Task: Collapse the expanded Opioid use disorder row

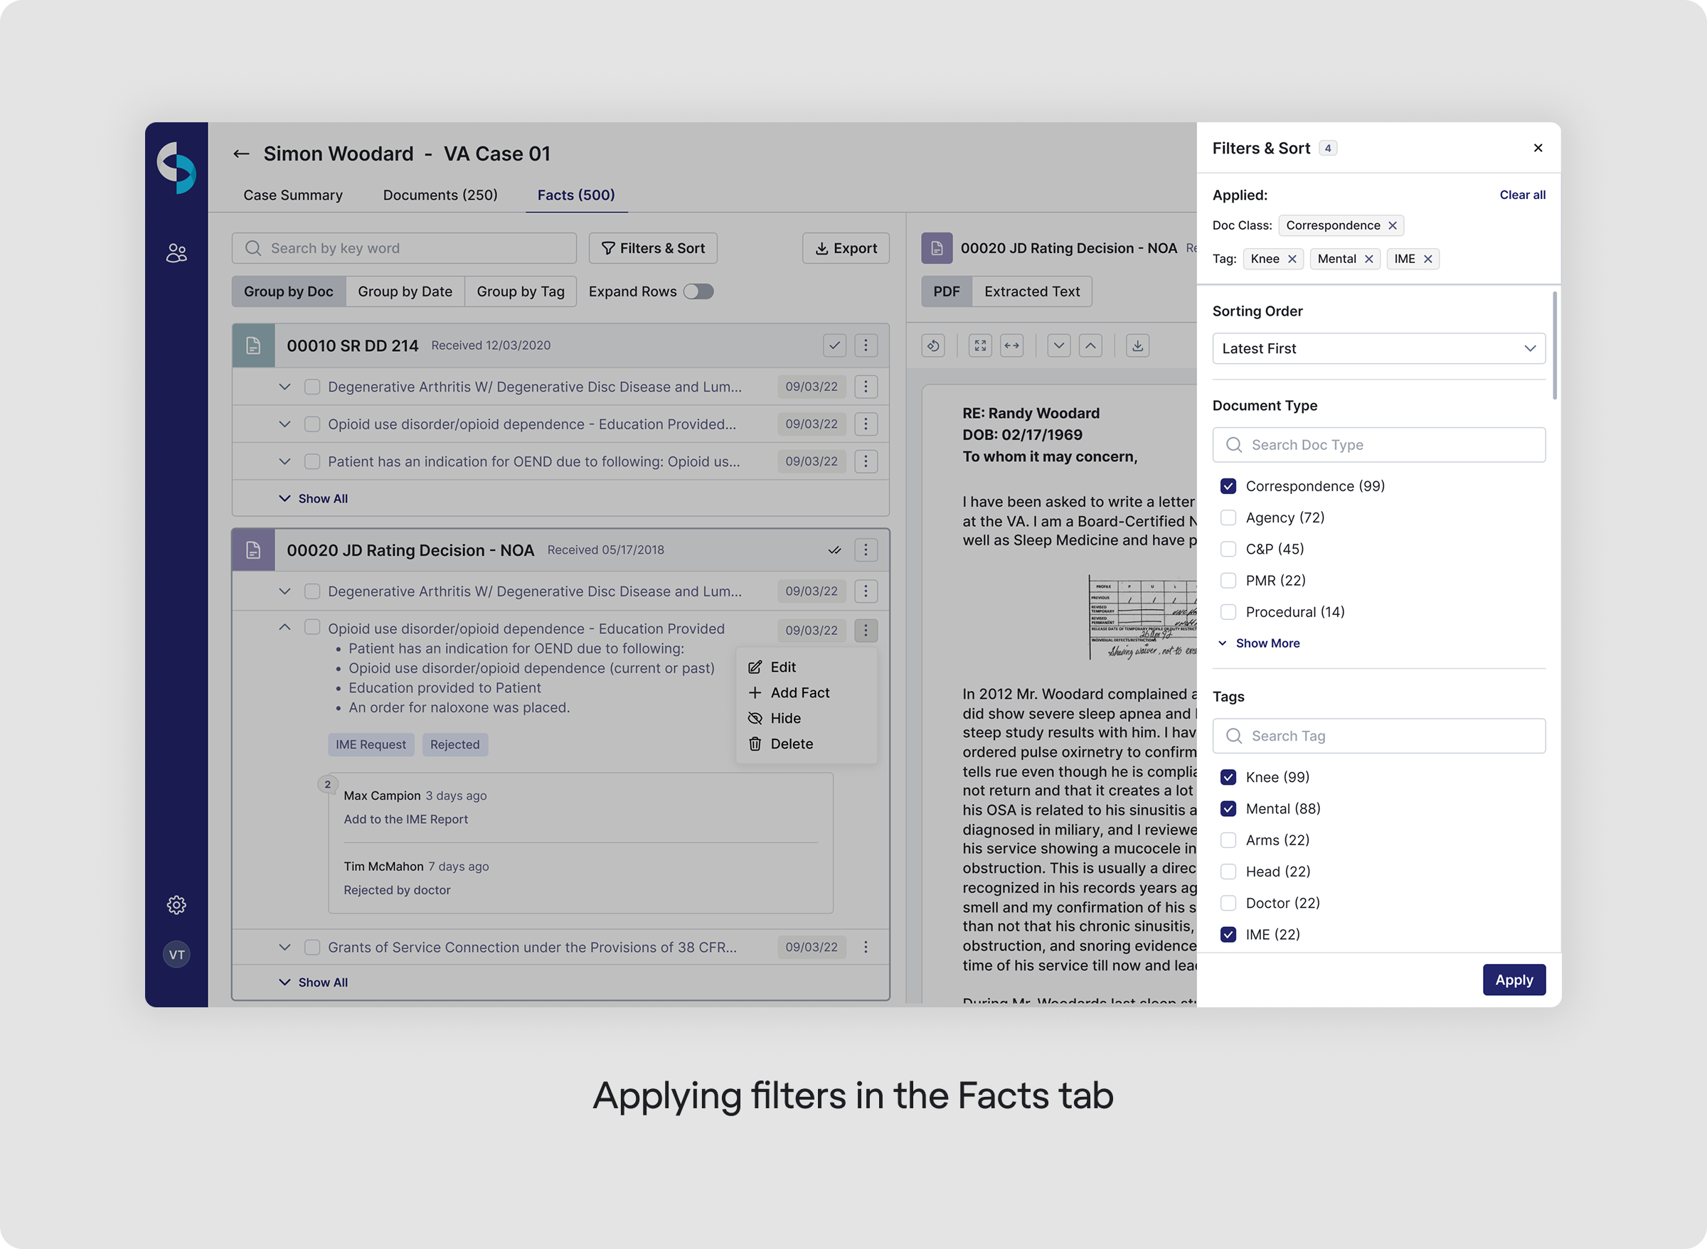Action: [x=284, y=628]
